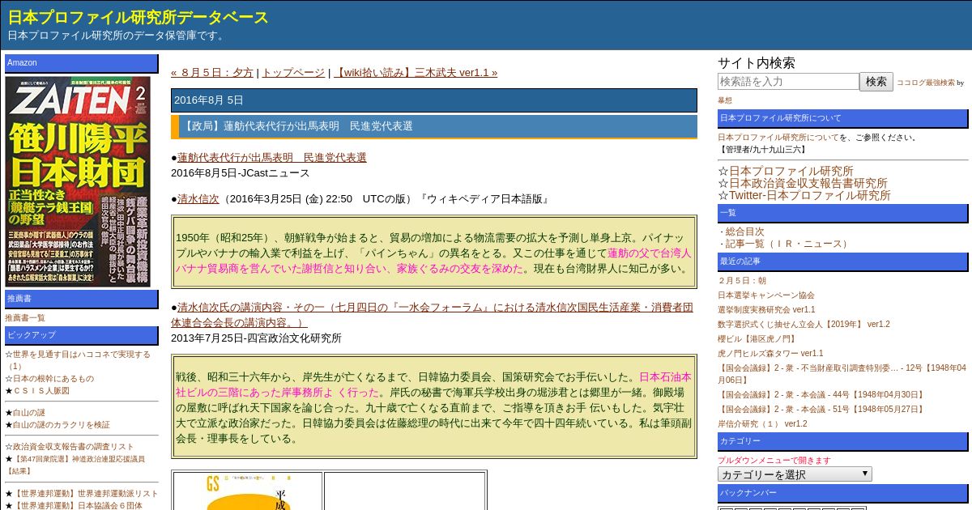Image resolution: width=972 pixels, height=510 pixels.
Task: Go to previous post «８月５日：夕方
Action: 212,72
